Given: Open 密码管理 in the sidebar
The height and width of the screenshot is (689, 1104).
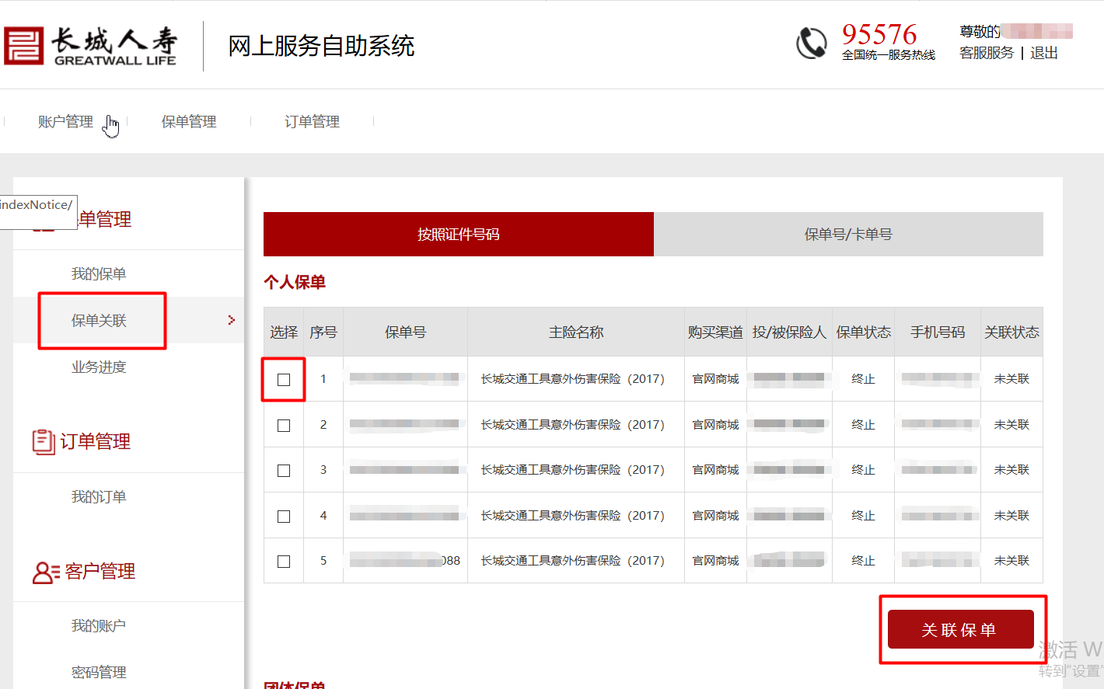Looking at the screenshot, I should (99, 672).
